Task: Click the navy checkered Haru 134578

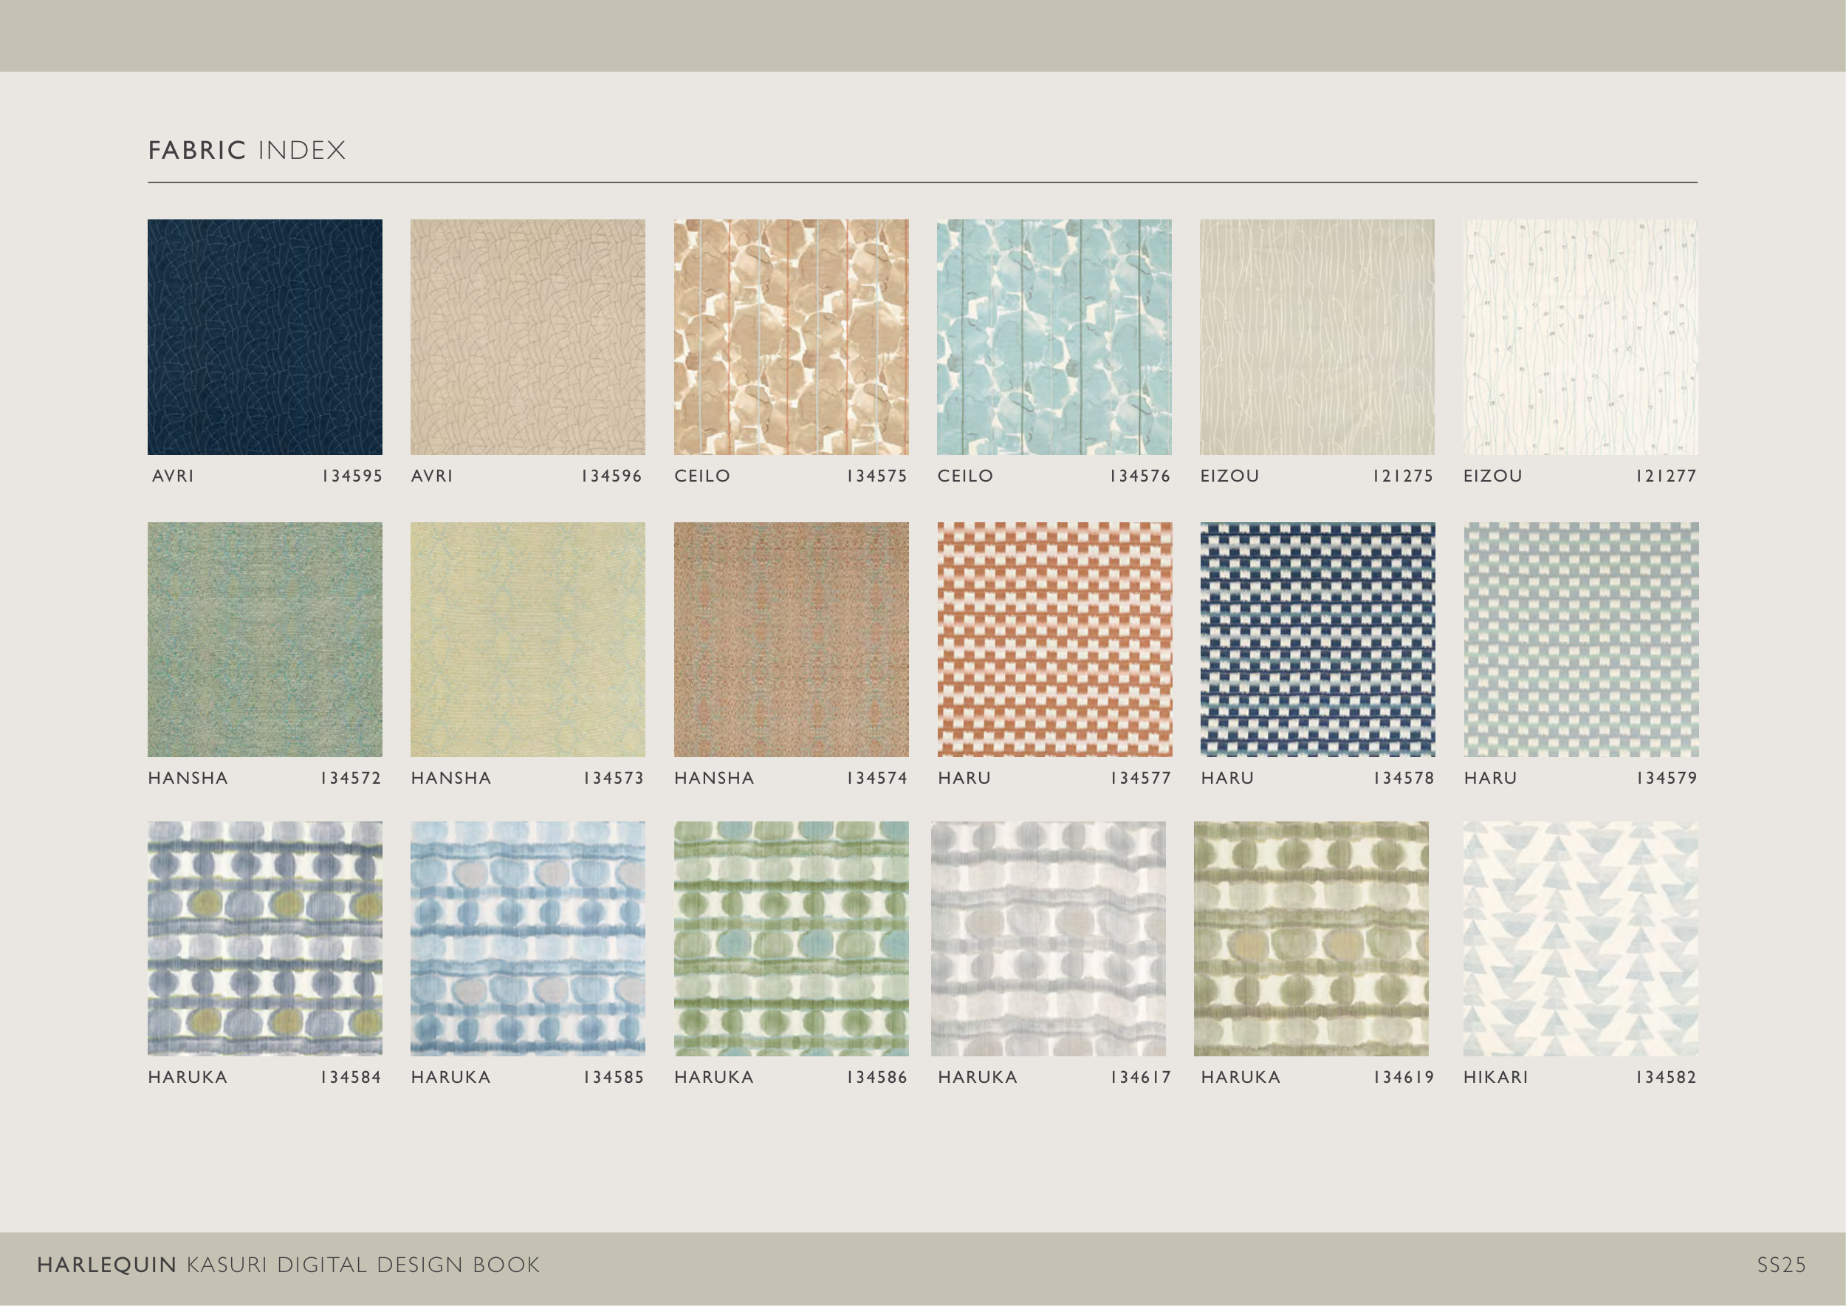Action: click(x=1317, y=639)
